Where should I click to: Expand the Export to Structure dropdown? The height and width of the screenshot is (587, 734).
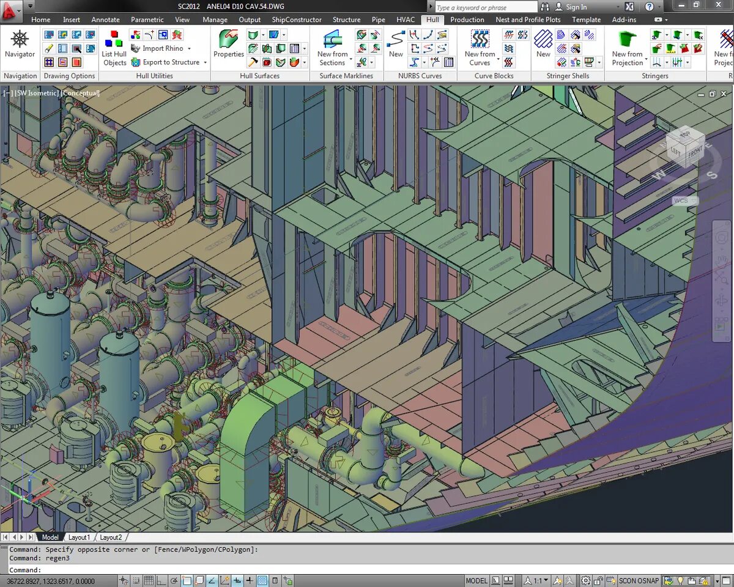tap(205, 62)
